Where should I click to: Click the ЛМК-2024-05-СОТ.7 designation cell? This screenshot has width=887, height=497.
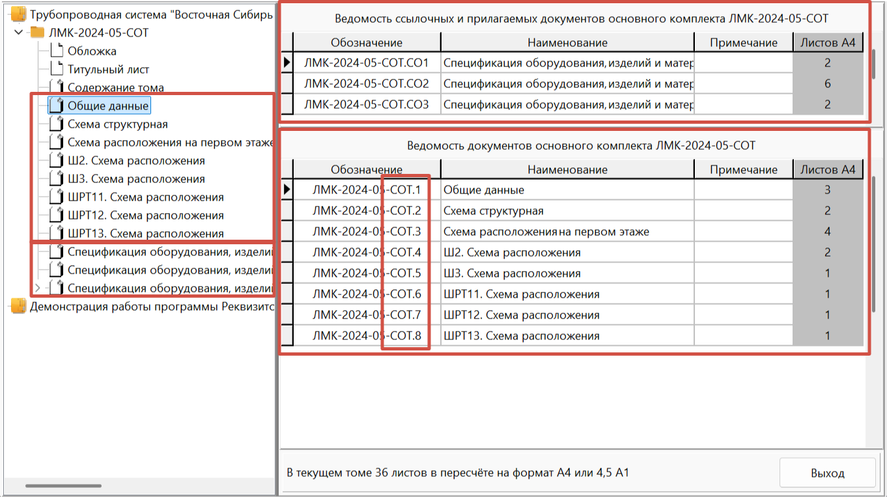pyautogui.click(x=367, y=315)
